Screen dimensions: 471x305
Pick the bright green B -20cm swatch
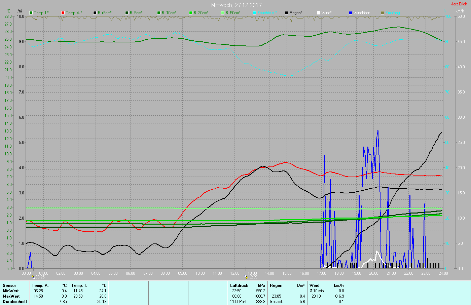pos(191,13)
